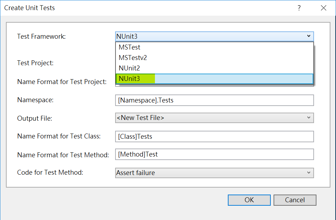Click the Code for Test Method label

tap(50, 172)
